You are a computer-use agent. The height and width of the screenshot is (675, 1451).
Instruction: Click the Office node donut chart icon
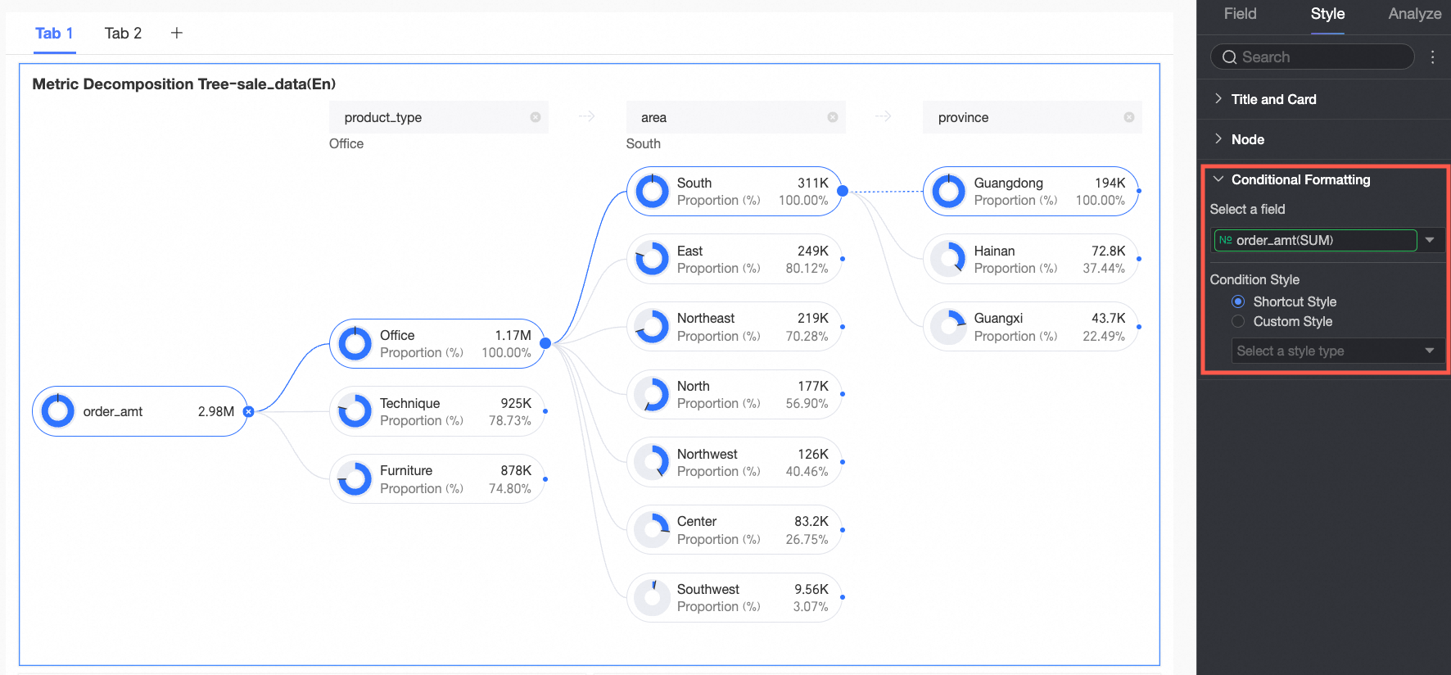pyautogui.click(x=355, y=343)
